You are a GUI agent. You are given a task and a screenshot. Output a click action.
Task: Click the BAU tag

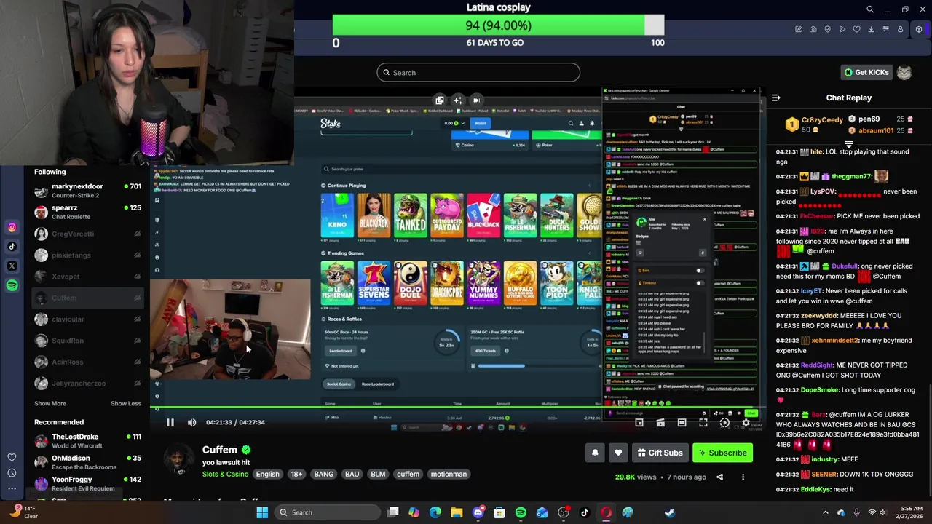(352, 474)
